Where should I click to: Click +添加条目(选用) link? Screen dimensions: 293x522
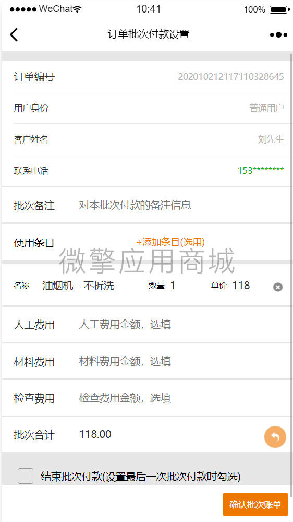[170, 242]
